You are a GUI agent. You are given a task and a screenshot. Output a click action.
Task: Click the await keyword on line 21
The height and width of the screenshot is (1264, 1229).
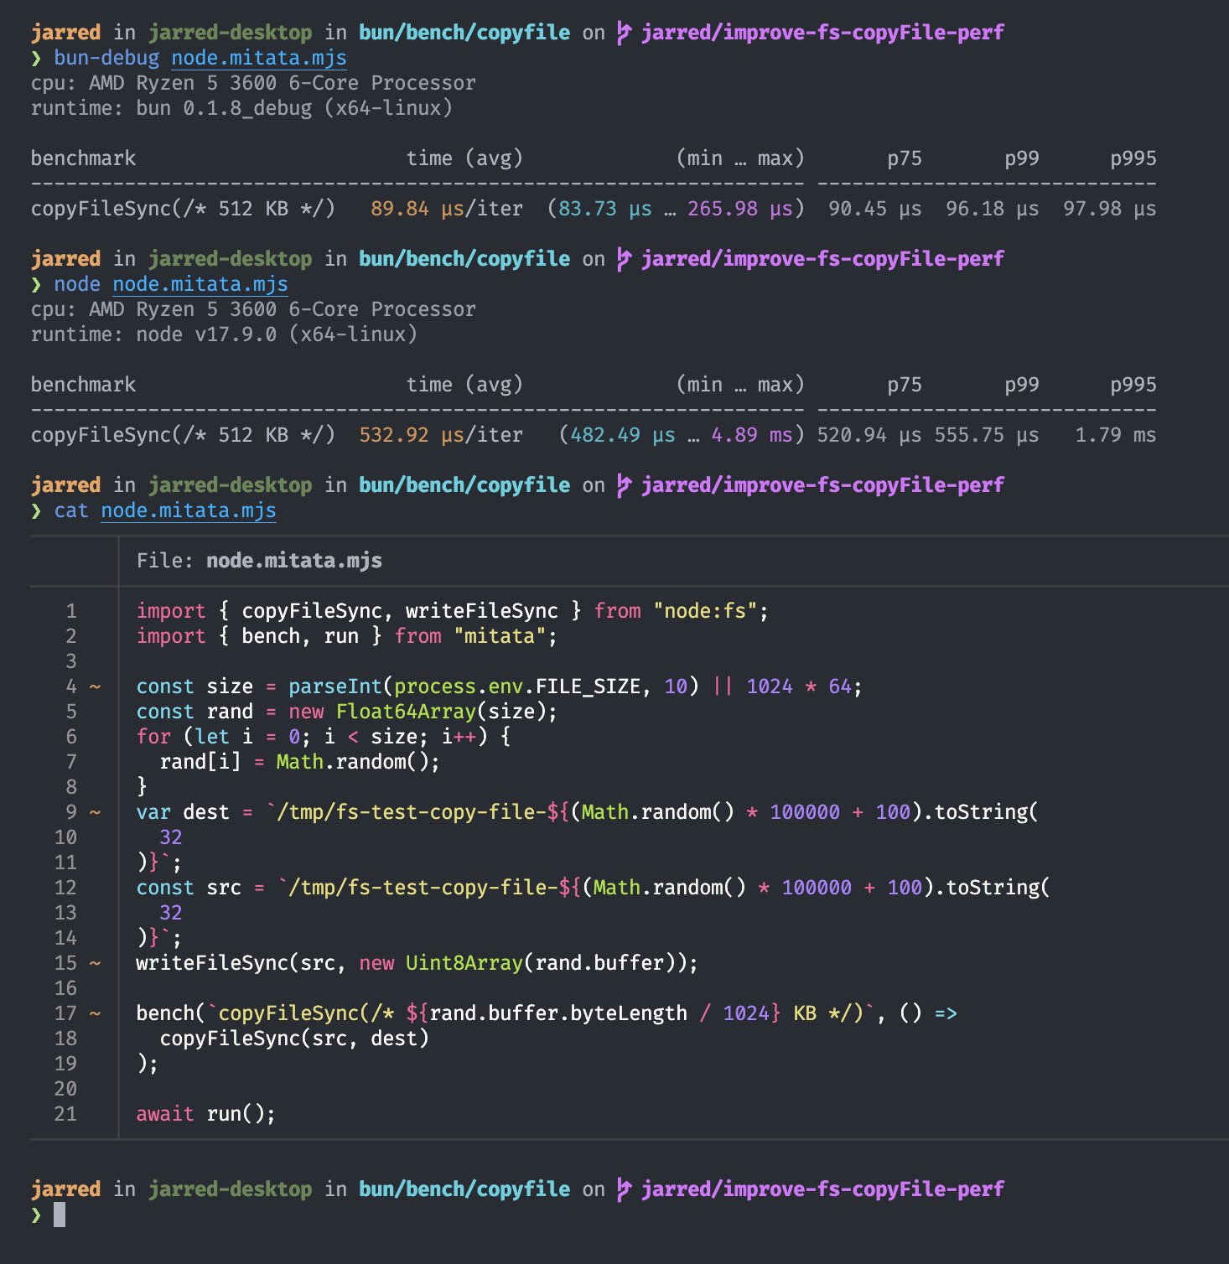(x=165, y=1114)
